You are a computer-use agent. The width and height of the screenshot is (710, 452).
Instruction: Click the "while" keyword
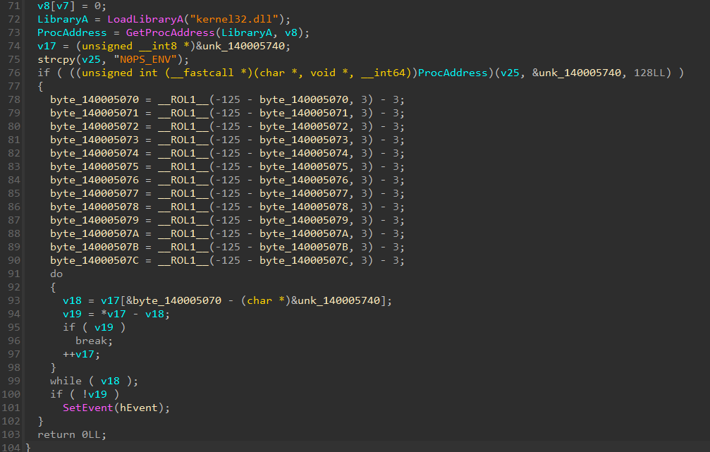click(x=66, y=381)
